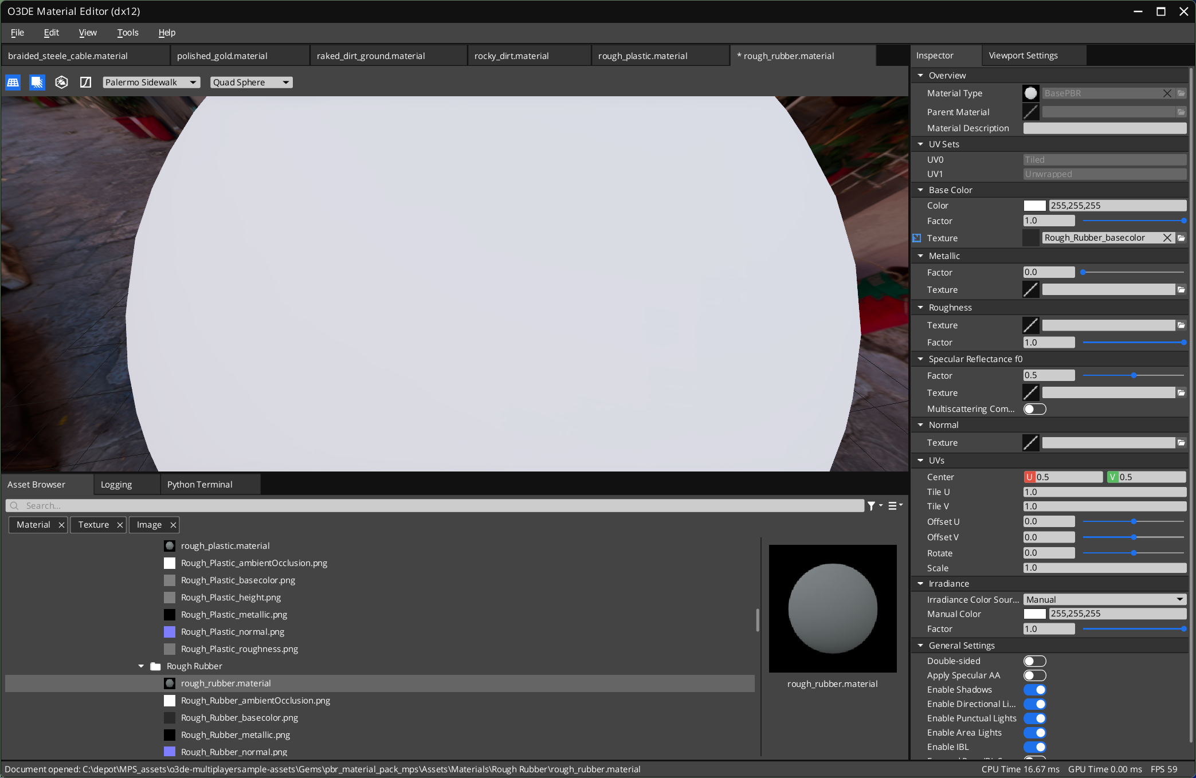The width and height of the screenshot is (1196, 778).
Task: Click the Manual Color swatch under Irradiance
Action: coord(1034,614)
